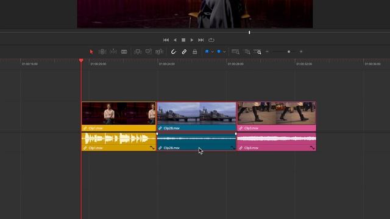The height and width of the screenshot is (219, 390).
Task: Zoom out timeline with minus button
Action: click(x=267, y=52)
